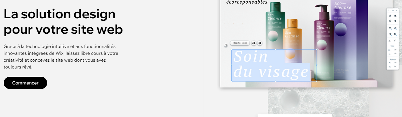This screenshot has height=117, width=402.
Task: Click the width field showing 120
Action: point(395,50)
